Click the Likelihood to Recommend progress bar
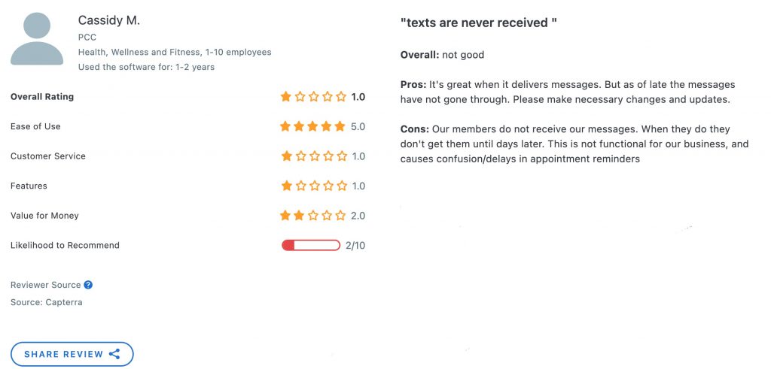Image resolution: width=771 pixels, height=369 pixels. [311, 245]
